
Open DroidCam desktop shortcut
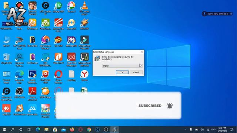tap(45, 24)
